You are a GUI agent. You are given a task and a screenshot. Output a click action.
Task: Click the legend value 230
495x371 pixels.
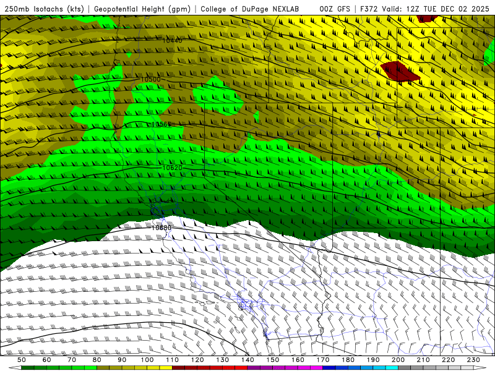473,360
